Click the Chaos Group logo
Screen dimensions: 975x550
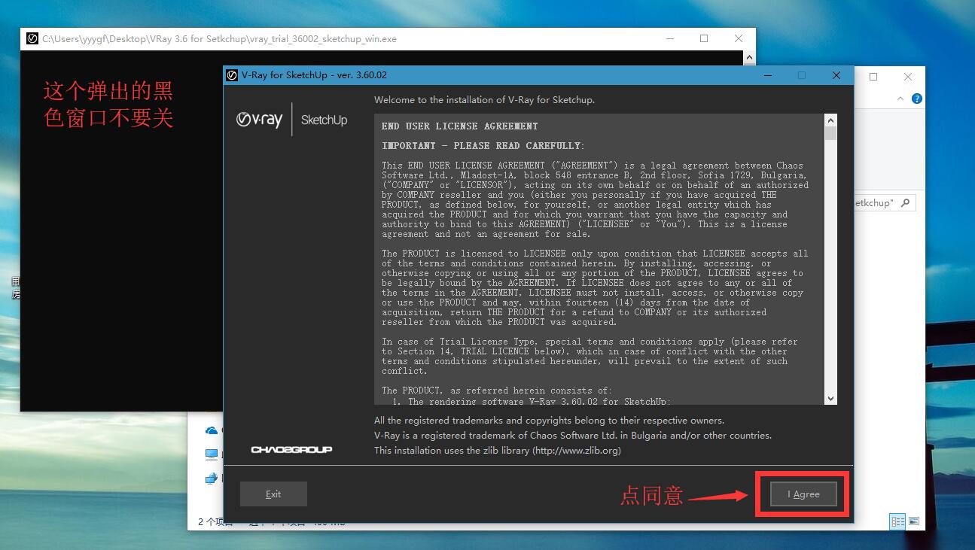(291, 450)
